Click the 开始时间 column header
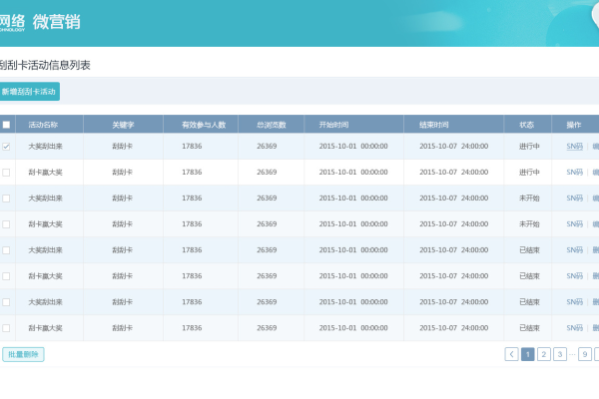The image size is (599, 399). pyautogui.click(x=333, y=125)
